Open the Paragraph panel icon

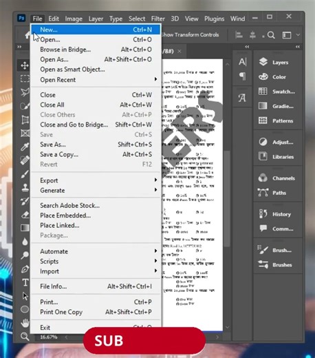(x=242, y=76)
